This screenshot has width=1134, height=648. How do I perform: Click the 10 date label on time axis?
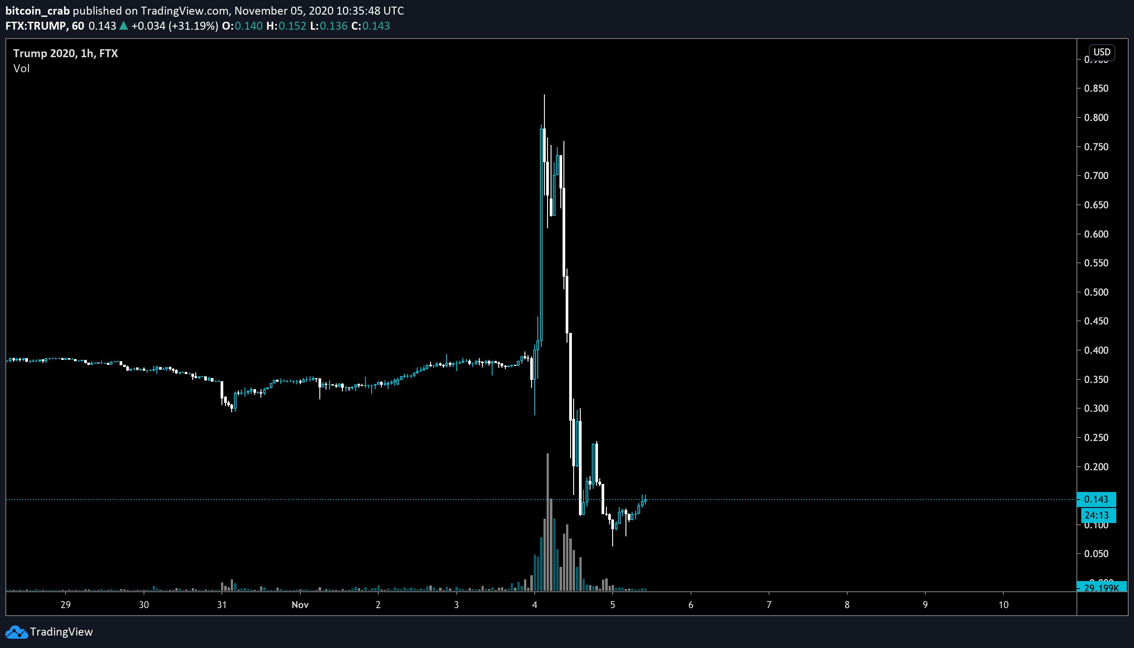pyautogui.click(x=1004, y=605)
